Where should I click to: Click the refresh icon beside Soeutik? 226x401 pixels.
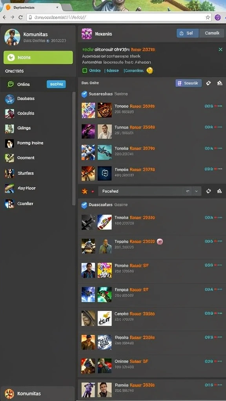pyautogui.click(x=208, y=83)
